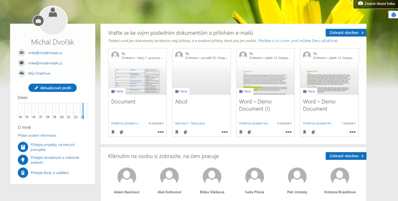Toggle bookmark on the Abcd card
Screen dimensions: 398x201
[177, 132]
